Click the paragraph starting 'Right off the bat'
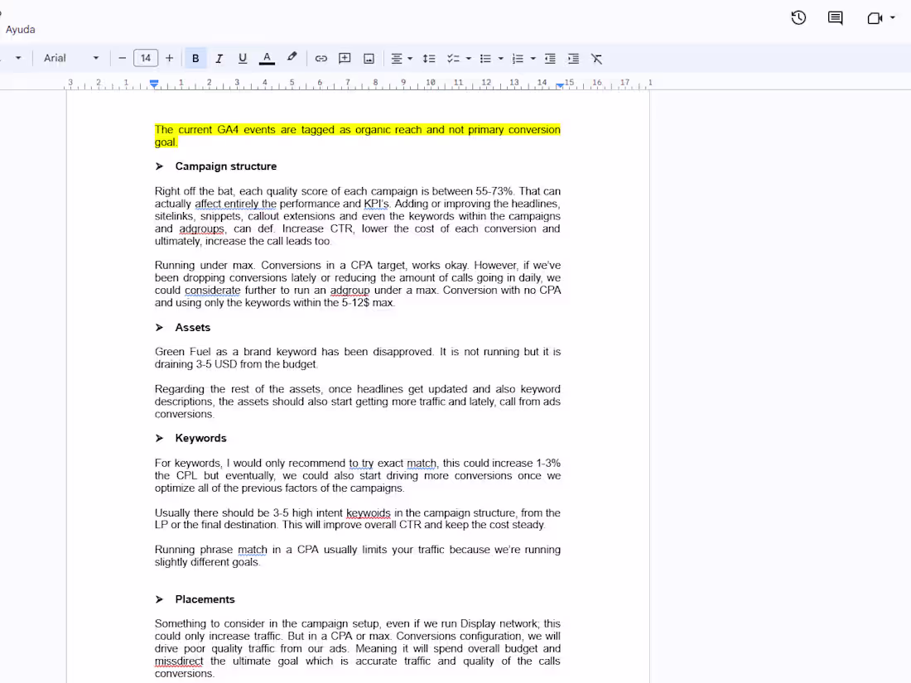 point(357,216)
